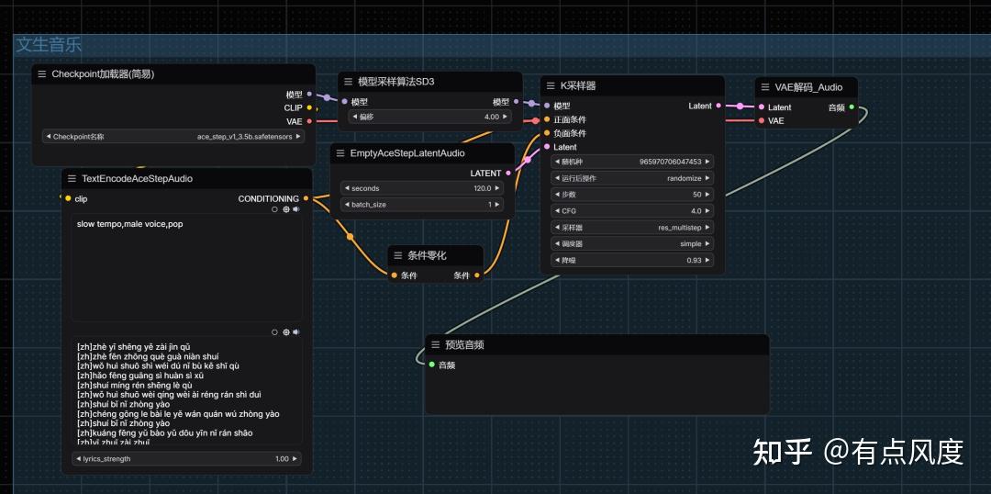This screenshot has width=991, height=494.
Task: Open the 采样器 res_multistep selector
Action: click(631, 228)
